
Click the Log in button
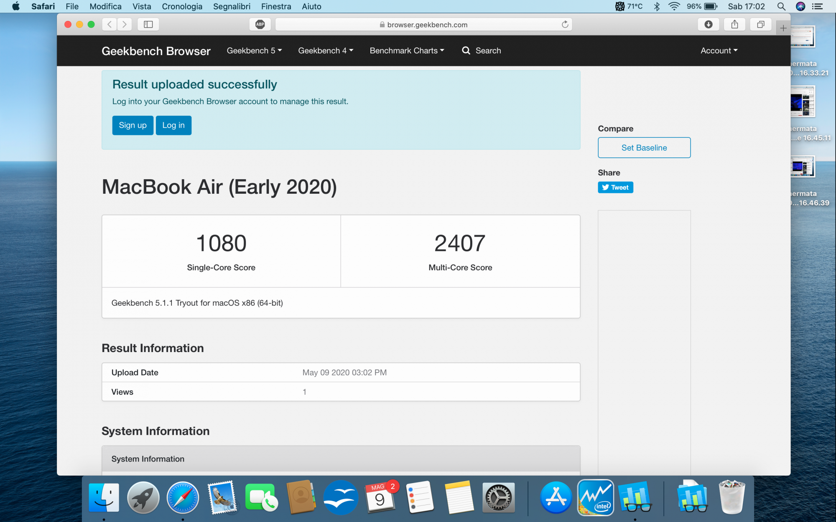coord(173,125)
